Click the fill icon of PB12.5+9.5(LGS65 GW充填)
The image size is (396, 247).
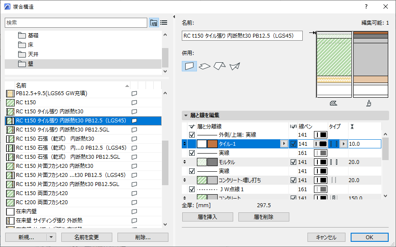[10, 93]
